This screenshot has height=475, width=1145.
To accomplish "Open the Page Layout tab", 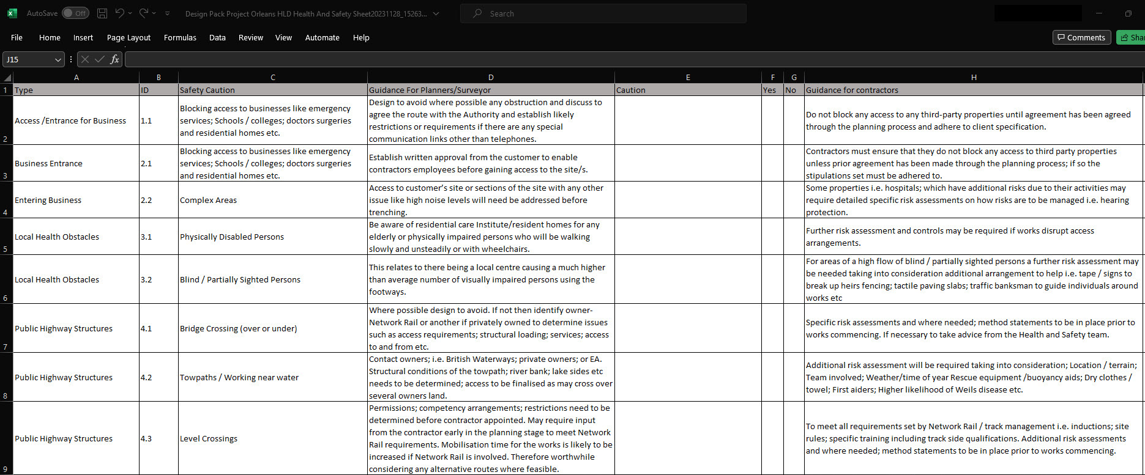I will coord(129,37).
